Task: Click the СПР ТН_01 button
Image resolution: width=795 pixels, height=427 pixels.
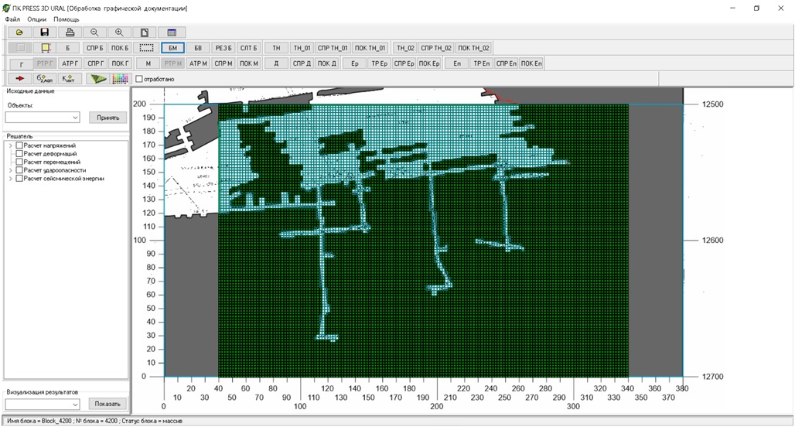Action: point(333,48)
